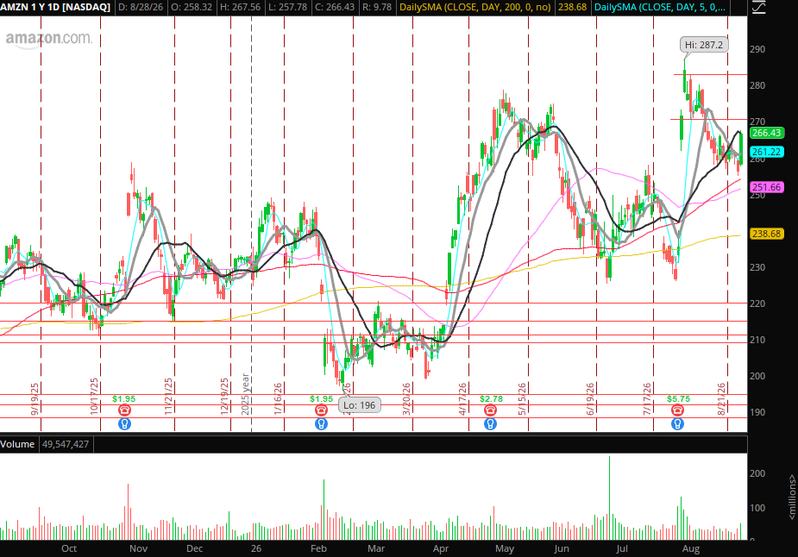
Task: Click the $1.95 earnings estimate near October
Action: [123, 399]
